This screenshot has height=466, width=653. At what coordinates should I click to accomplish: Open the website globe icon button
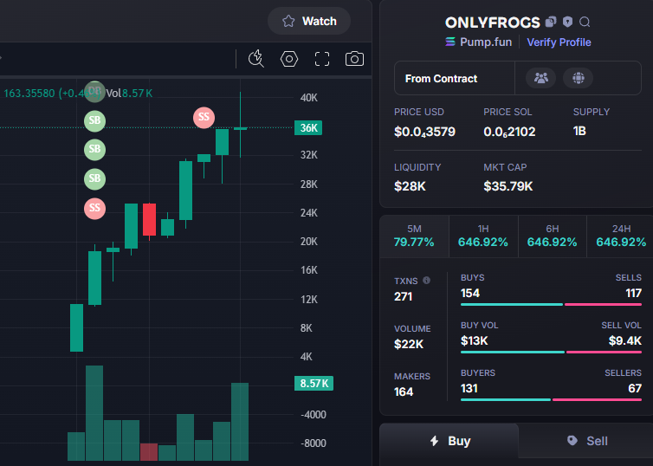[578, 78]
